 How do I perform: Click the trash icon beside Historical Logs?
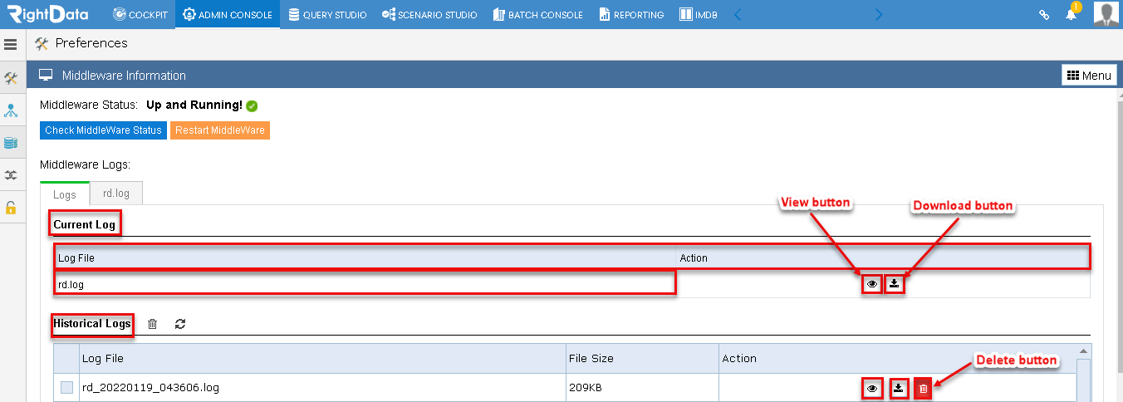coord(152,324)
